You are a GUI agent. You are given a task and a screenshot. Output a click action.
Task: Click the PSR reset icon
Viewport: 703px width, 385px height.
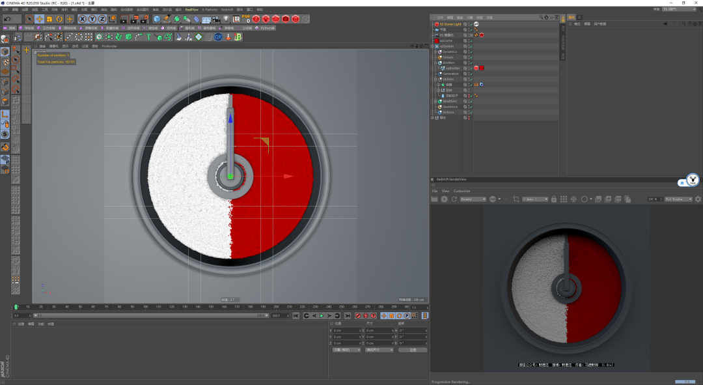(246, 19)
